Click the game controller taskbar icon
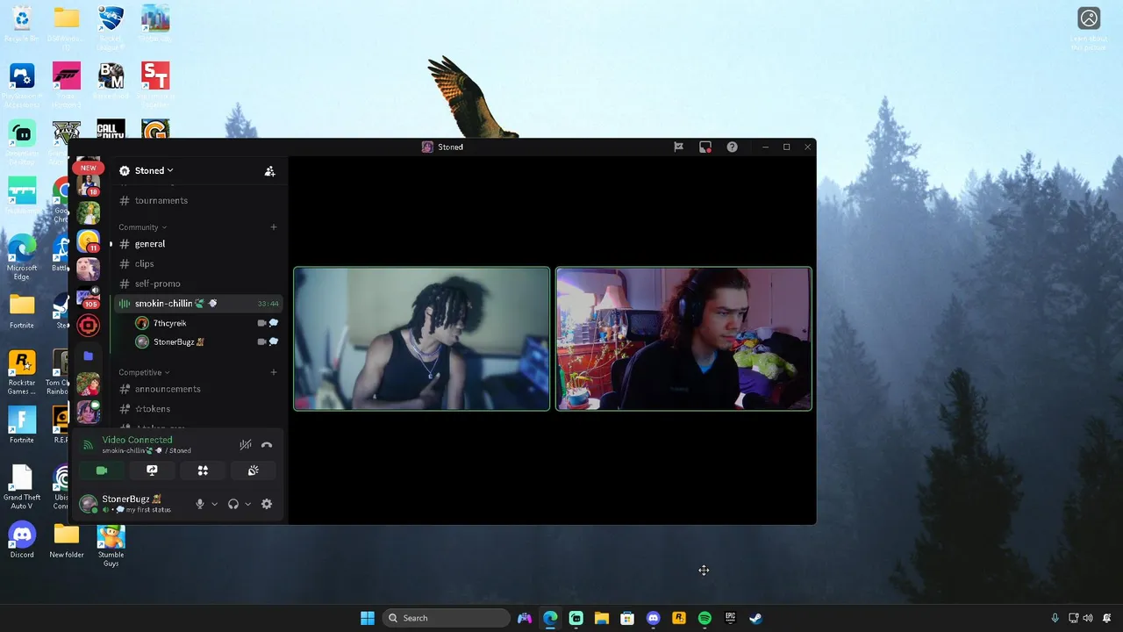This screenshot has width=1123, height=632. (x=525, y=618)
